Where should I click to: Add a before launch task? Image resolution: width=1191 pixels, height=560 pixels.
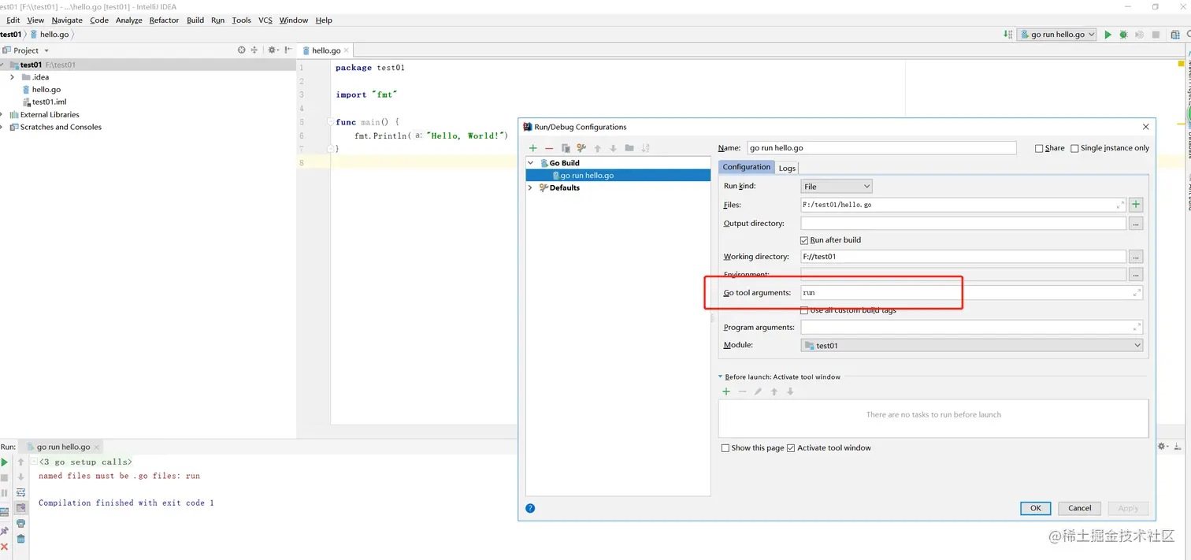tap(726, 391)
